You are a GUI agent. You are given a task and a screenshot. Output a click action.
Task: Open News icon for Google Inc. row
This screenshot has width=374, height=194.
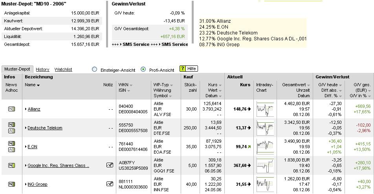point(11,165)
